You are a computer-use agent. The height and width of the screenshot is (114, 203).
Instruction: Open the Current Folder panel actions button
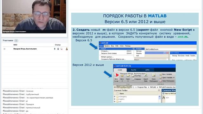159,90
